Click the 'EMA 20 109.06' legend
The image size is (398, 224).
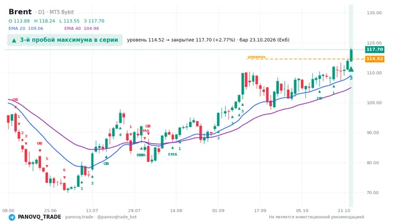(x=26, y=29)
